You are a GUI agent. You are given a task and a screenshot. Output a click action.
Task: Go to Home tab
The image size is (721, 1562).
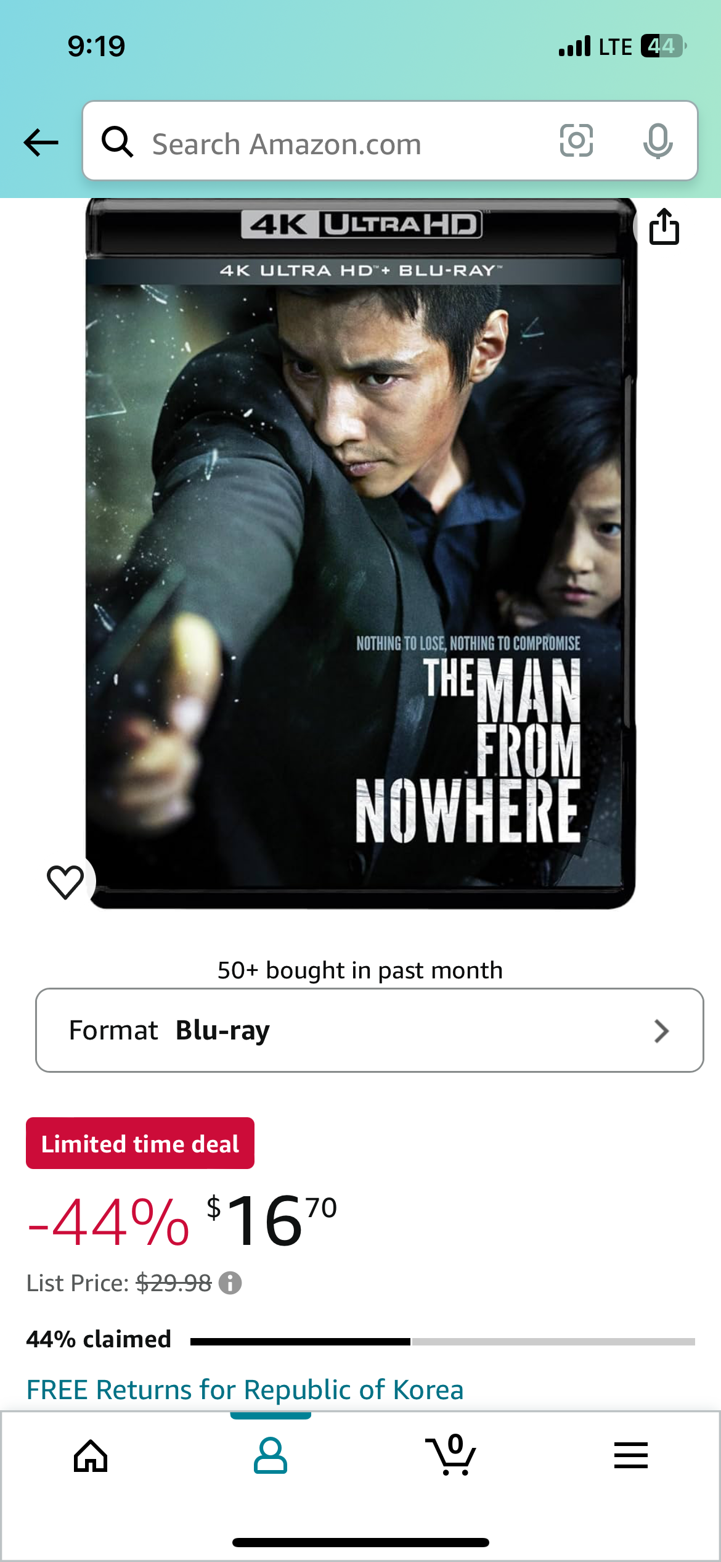(91, 1456)
